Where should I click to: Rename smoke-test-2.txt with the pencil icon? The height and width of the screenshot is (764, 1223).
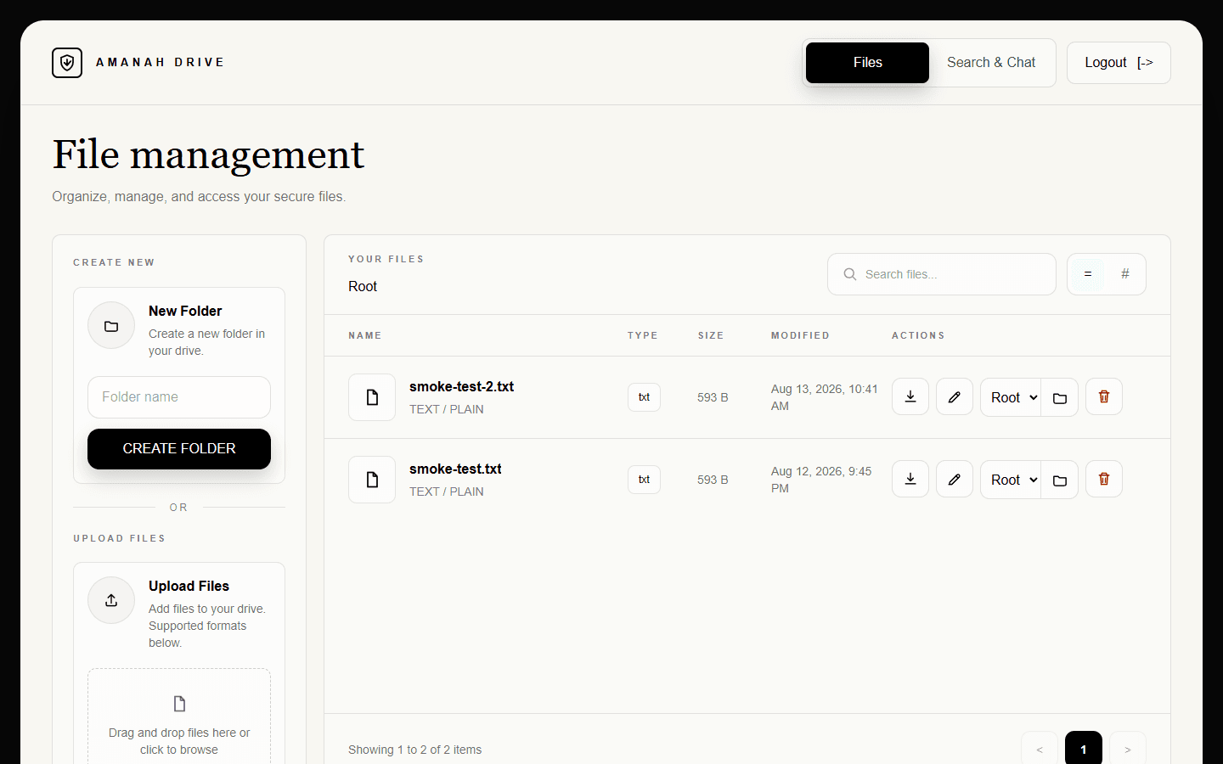(x=955, y=396)
